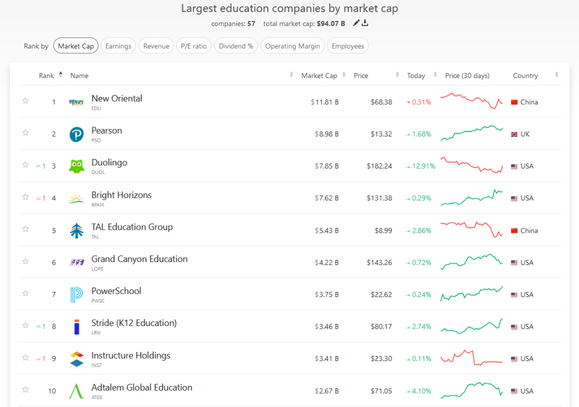Click the download icon beside total market cap
Viewport: 579px width, 407px height.
(x=365, y=23)
